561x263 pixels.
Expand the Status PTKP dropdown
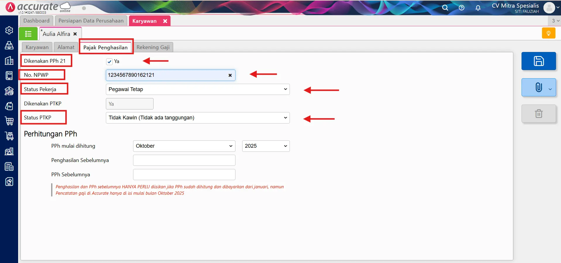click(x=197, y=118)
